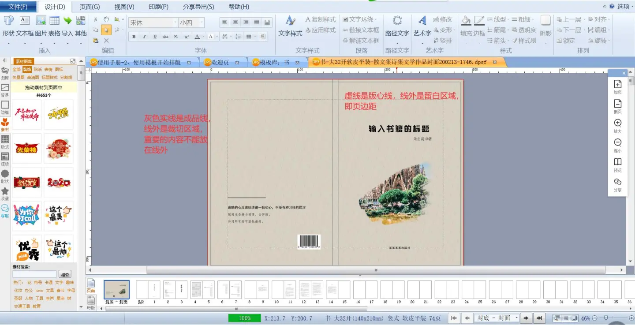Expand the 文字环绕 text wrap dropdown
Viewport: 635px width, 325px height.
pyautogui.click(x=376, y=19)
